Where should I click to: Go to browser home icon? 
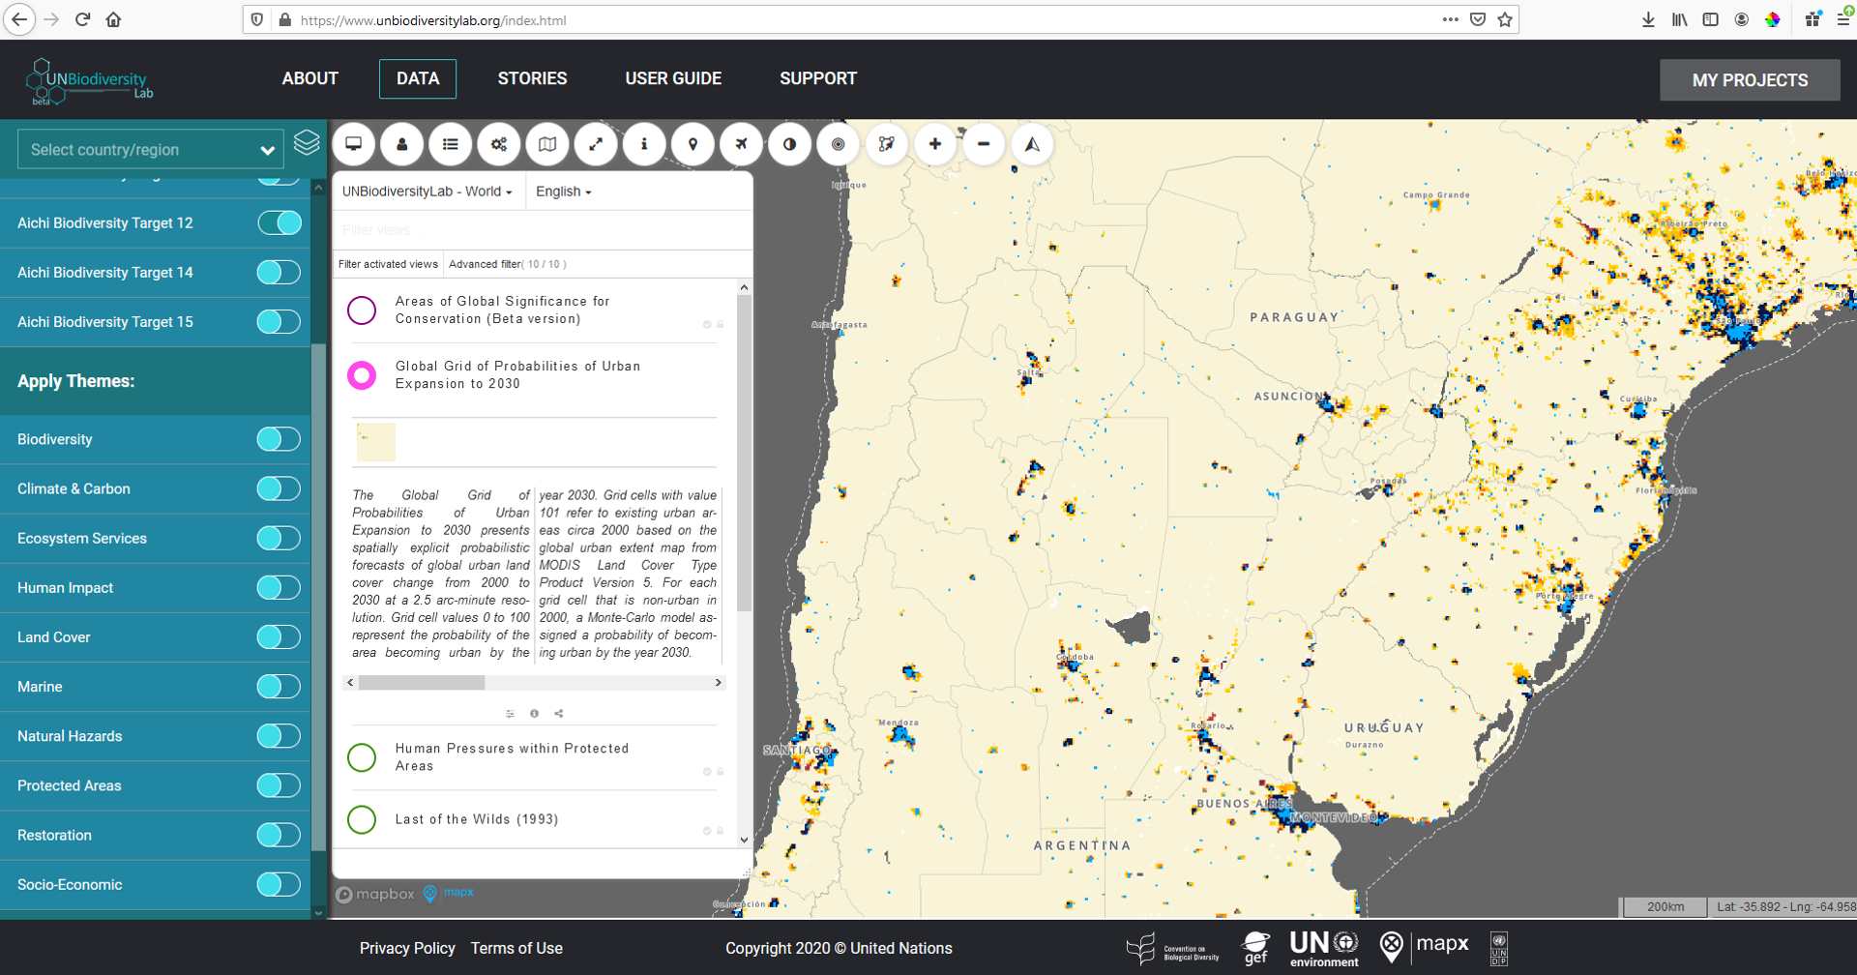pyautogui.click(x=114, y=19)
